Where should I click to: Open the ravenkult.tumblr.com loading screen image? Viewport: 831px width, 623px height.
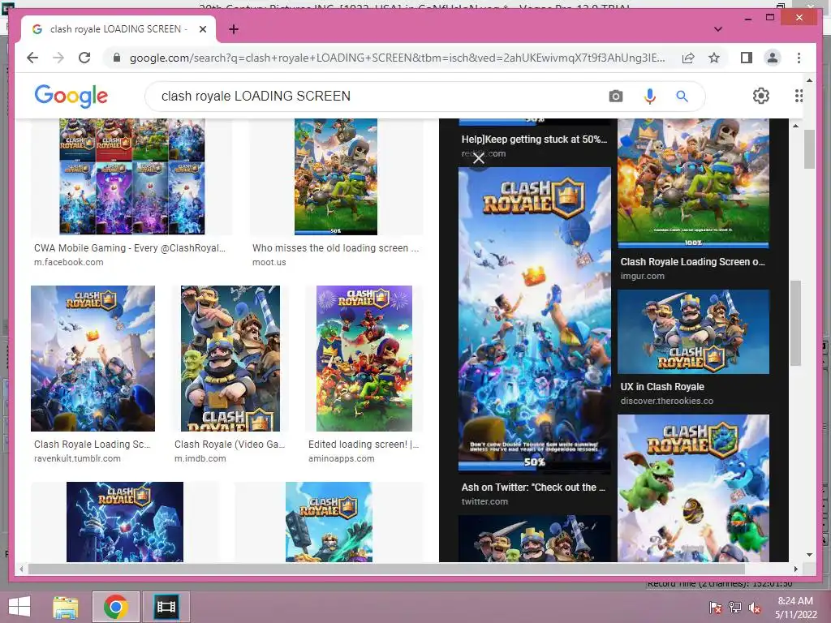click(93, 359)
